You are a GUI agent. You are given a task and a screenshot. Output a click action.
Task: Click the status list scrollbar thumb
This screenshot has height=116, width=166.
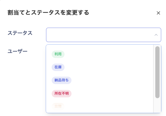point(157,72)
